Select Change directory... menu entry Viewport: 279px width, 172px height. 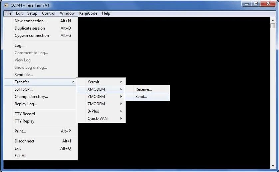click(x=41, y=97)
